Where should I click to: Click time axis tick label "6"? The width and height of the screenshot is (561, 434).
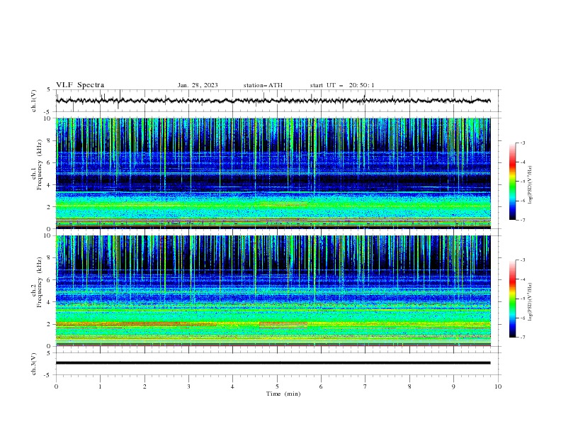tap(321, 386)
